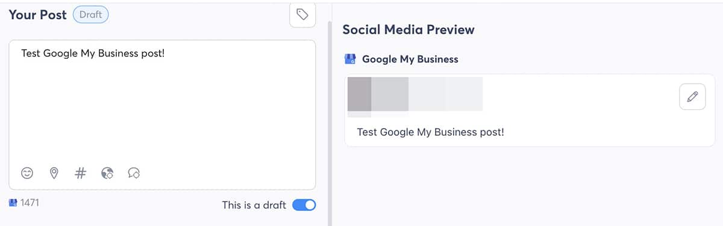
Task: Click the 1471 character count
Action: (30, 203)
